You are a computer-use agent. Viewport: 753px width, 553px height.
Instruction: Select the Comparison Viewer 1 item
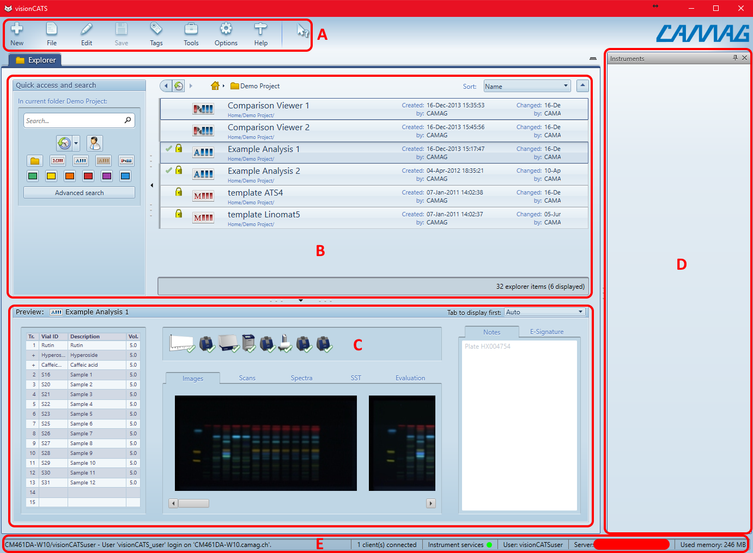point(374,109)
